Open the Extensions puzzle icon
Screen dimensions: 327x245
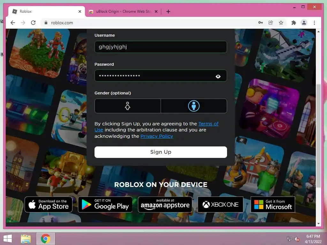(294, 23)
